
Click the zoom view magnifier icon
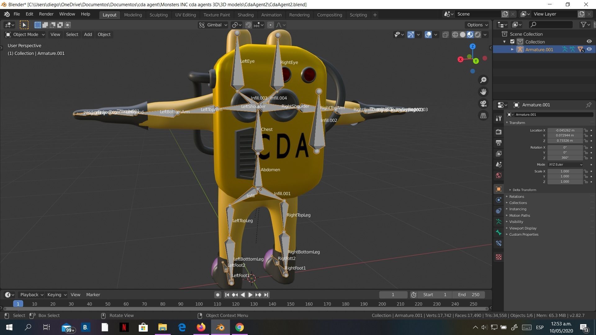(483, 80)
